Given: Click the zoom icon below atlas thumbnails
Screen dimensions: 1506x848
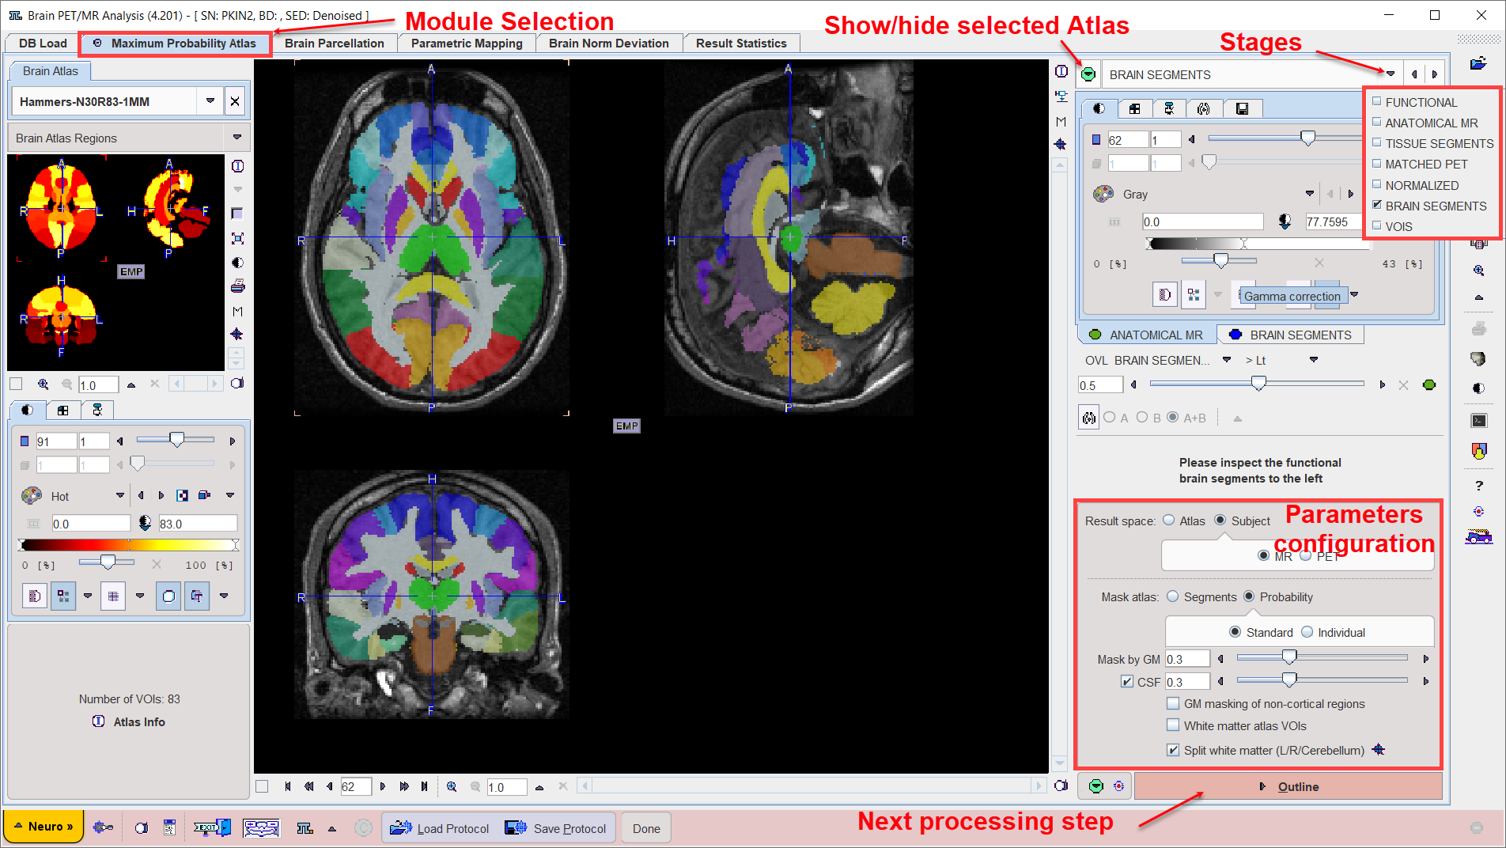Looking at the screenshot, I should (x=43, y=384).
